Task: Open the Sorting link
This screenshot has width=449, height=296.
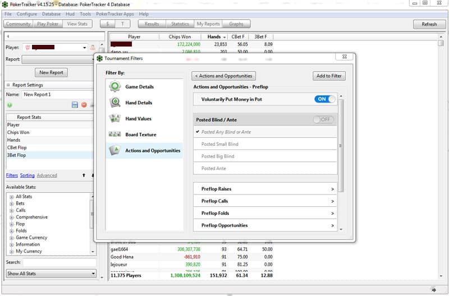Action: pos(27,175)
